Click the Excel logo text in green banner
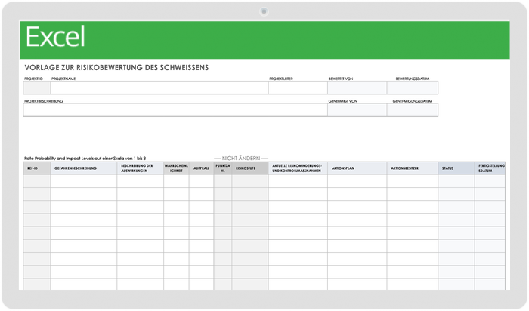Viewport: 529px width, 311px height. click(x=55, y=37)
